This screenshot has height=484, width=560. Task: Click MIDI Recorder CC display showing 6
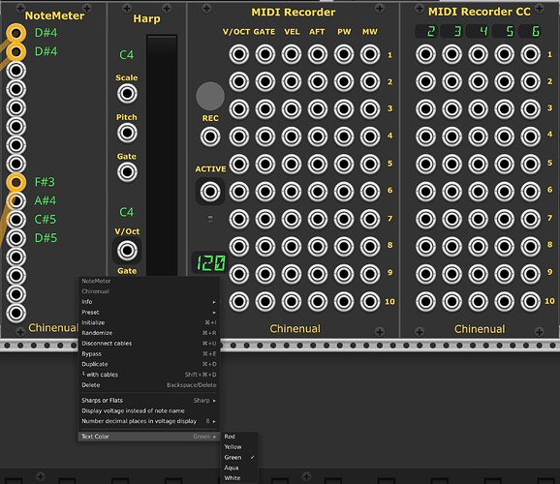click(530, 31)
